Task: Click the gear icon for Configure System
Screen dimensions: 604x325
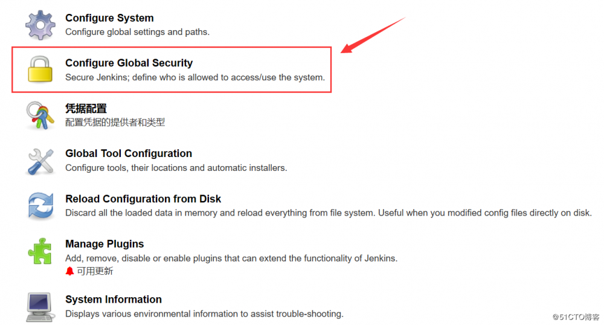Action: [40, 24]
